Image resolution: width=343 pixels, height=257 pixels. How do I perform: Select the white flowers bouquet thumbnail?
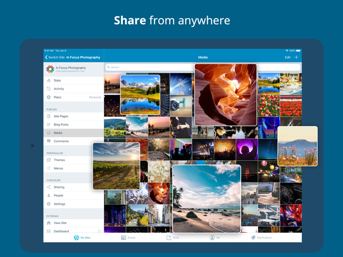point(159,171)
